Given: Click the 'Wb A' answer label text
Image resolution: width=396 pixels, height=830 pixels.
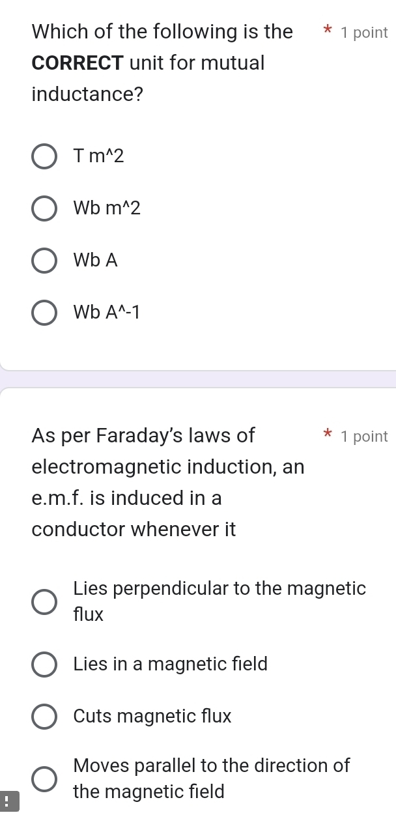Looking at the screenshot, I should pos(96,261).
